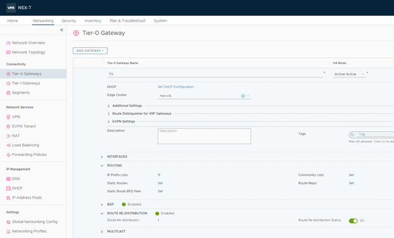Image resolution: width=394 pixels, height=238 pixels.
Task: Open IP Address Pools in sidebar
Action: tap(27, 198)
